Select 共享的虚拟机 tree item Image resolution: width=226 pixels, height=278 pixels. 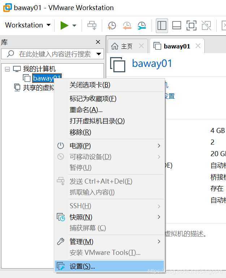point(38,87)
